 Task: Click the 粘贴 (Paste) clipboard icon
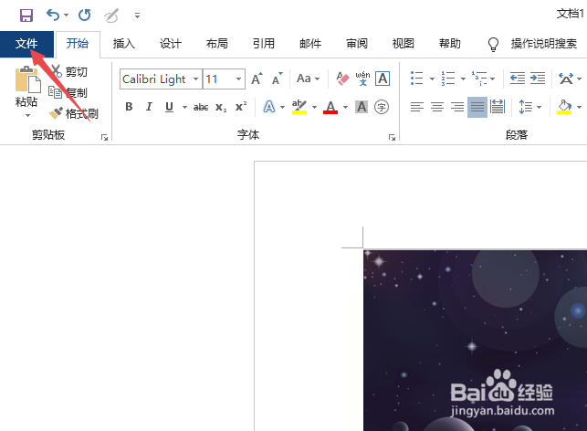click(x=27, y=79)
